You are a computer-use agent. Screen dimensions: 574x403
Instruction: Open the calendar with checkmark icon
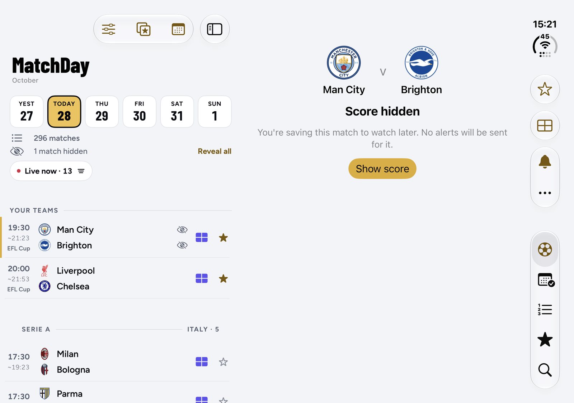pyautogui.click(x=546, y=280)
